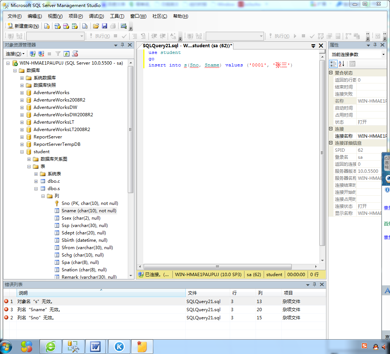
Task: Select the Sname column in the tree
Action: [89, 211]
